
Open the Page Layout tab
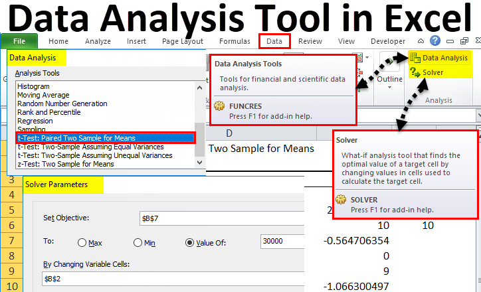[183, 41]
